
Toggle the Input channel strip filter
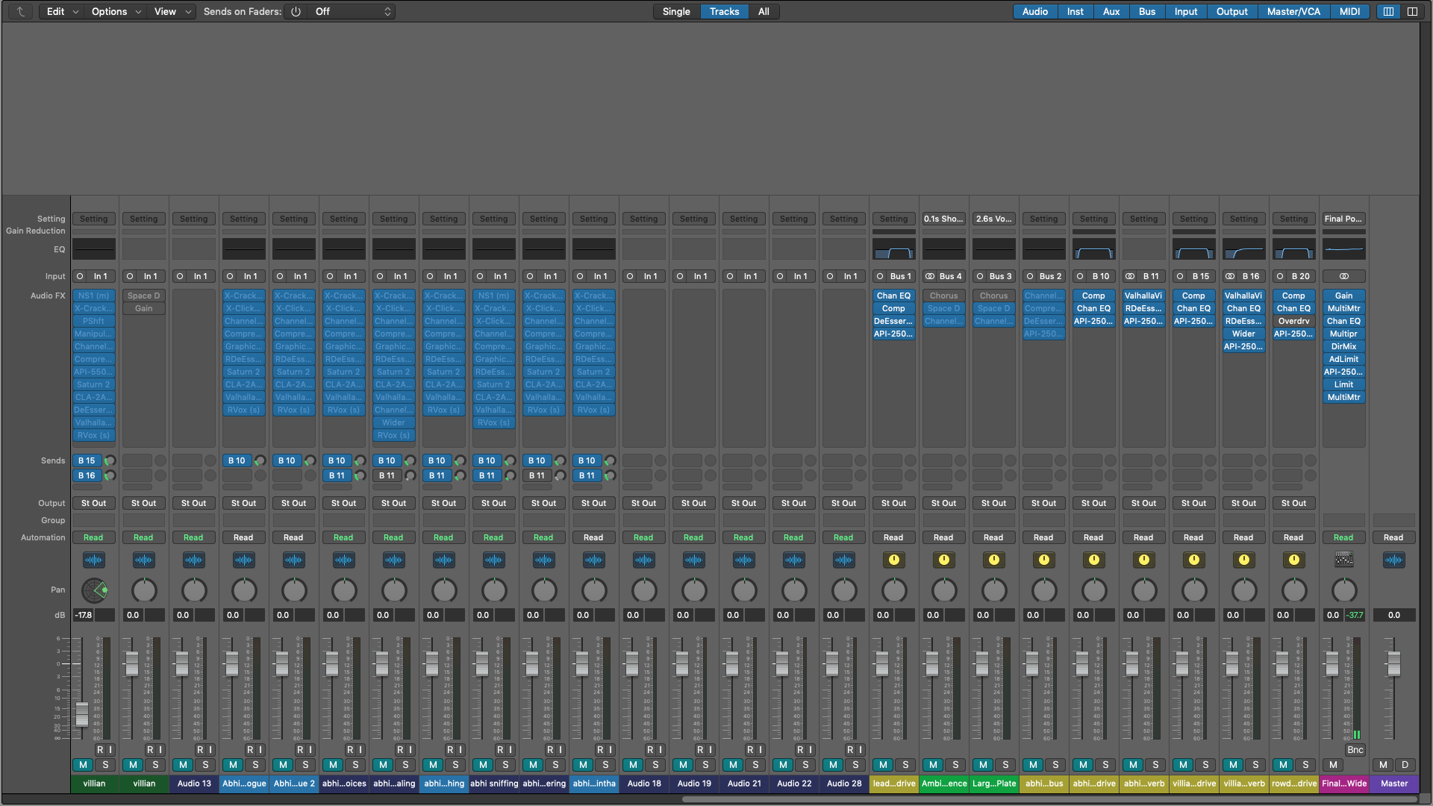coord(1186,11)
